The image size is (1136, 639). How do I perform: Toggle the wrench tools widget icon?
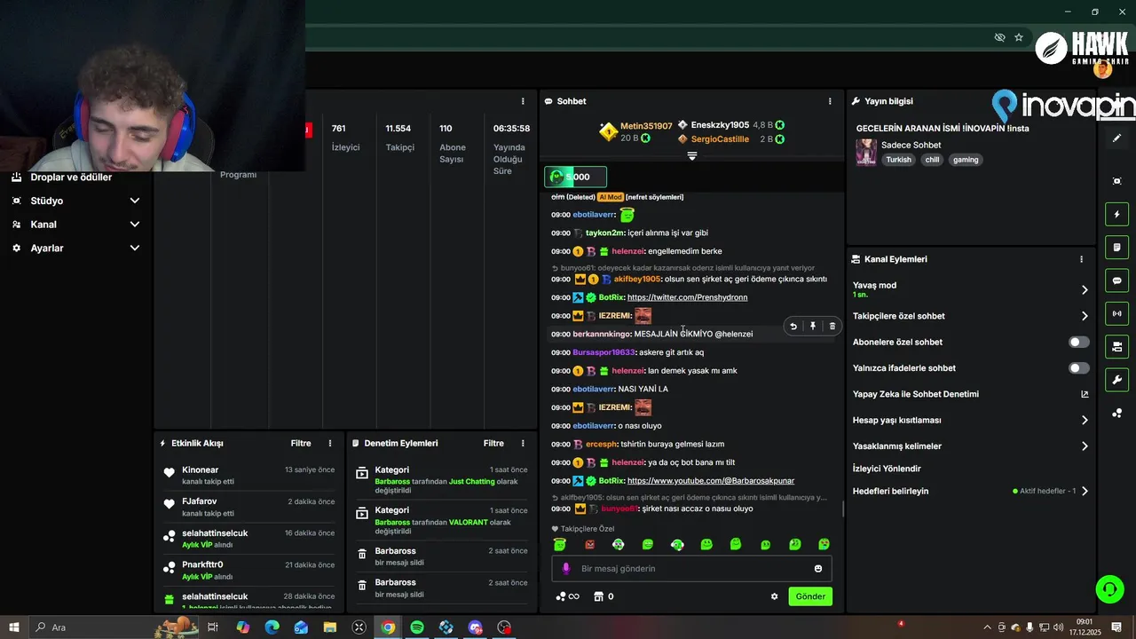(x=1116, y=380)
